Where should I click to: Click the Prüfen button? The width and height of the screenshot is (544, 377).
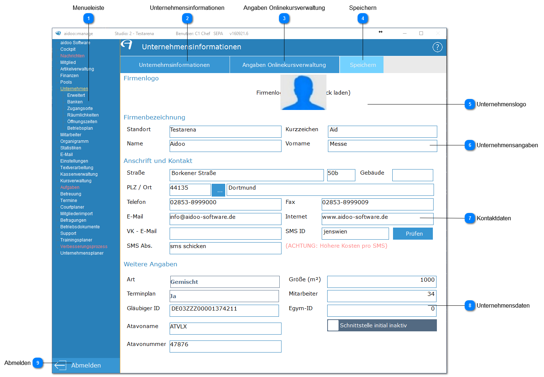413,233
